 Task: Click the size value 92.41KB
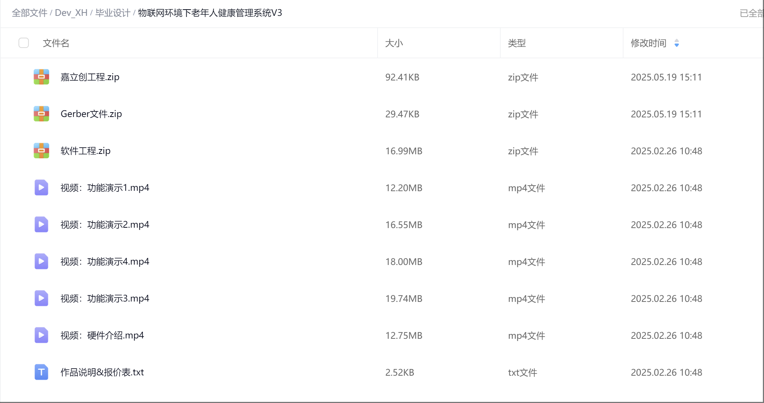[402, 77]
